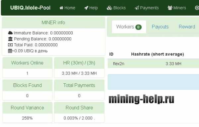Click the Blocks cubes icon

pyautogui.click(x=109, y=8)
